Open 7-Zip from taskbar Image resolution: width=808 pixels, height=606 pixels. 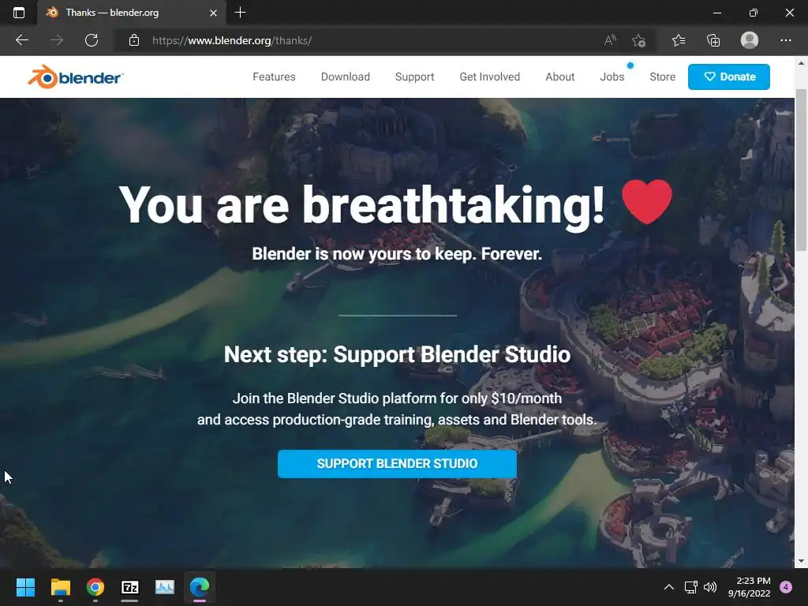click(130, 587)
